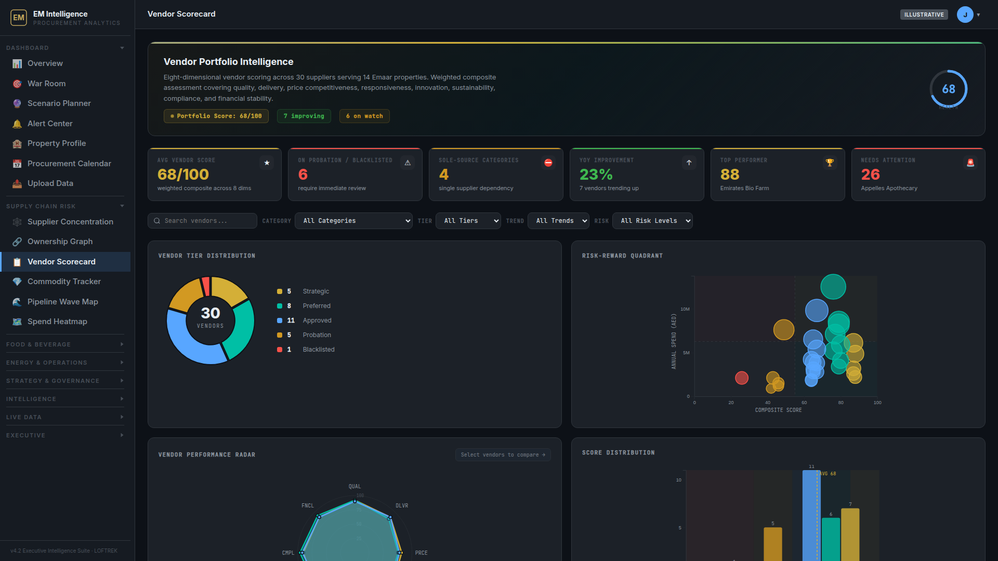Click the Approved legend color swatch
The width and height of the screenshot is (998, 561).
[280, 320]
